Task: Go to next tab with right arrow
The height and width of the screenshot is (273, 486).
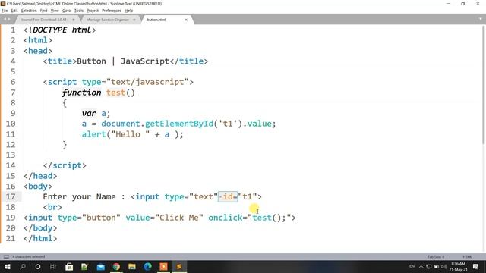Action: point(9,19)
